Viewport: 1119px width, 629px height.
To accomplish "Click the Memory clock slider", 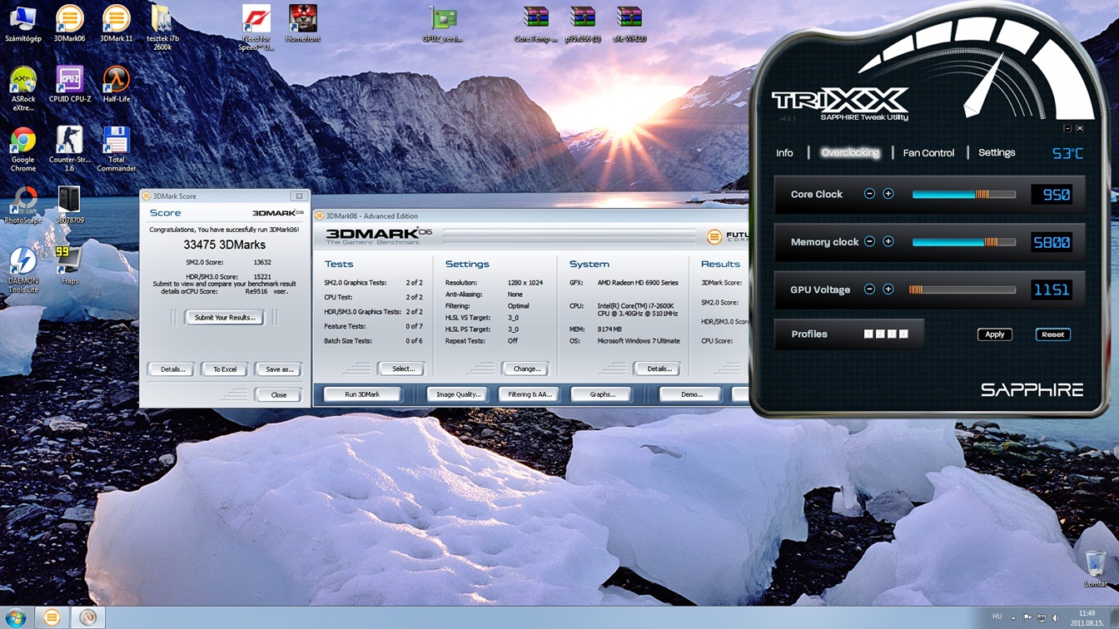I will (964, 242).
